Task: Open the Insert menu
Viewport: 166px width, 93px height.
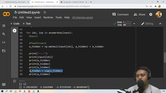Action: point(38,18)
